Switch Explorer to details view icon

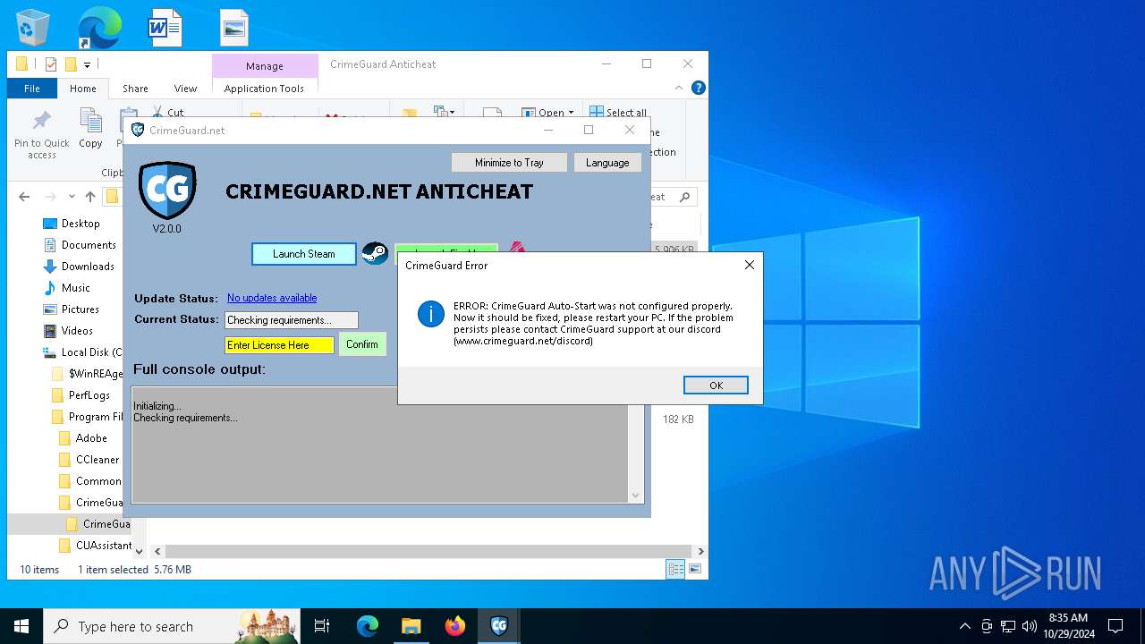coord(675,570)
